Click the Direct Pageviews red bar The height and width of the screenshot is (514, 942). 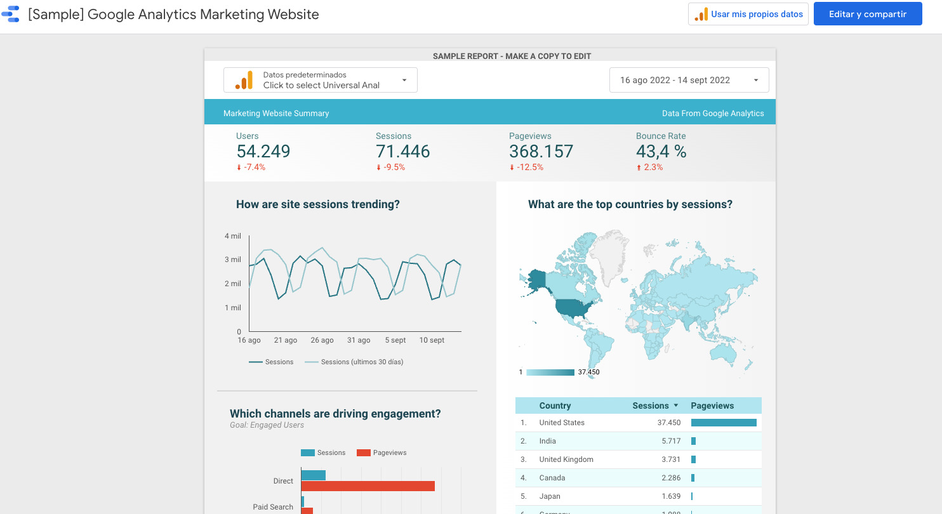pos(368,486)
